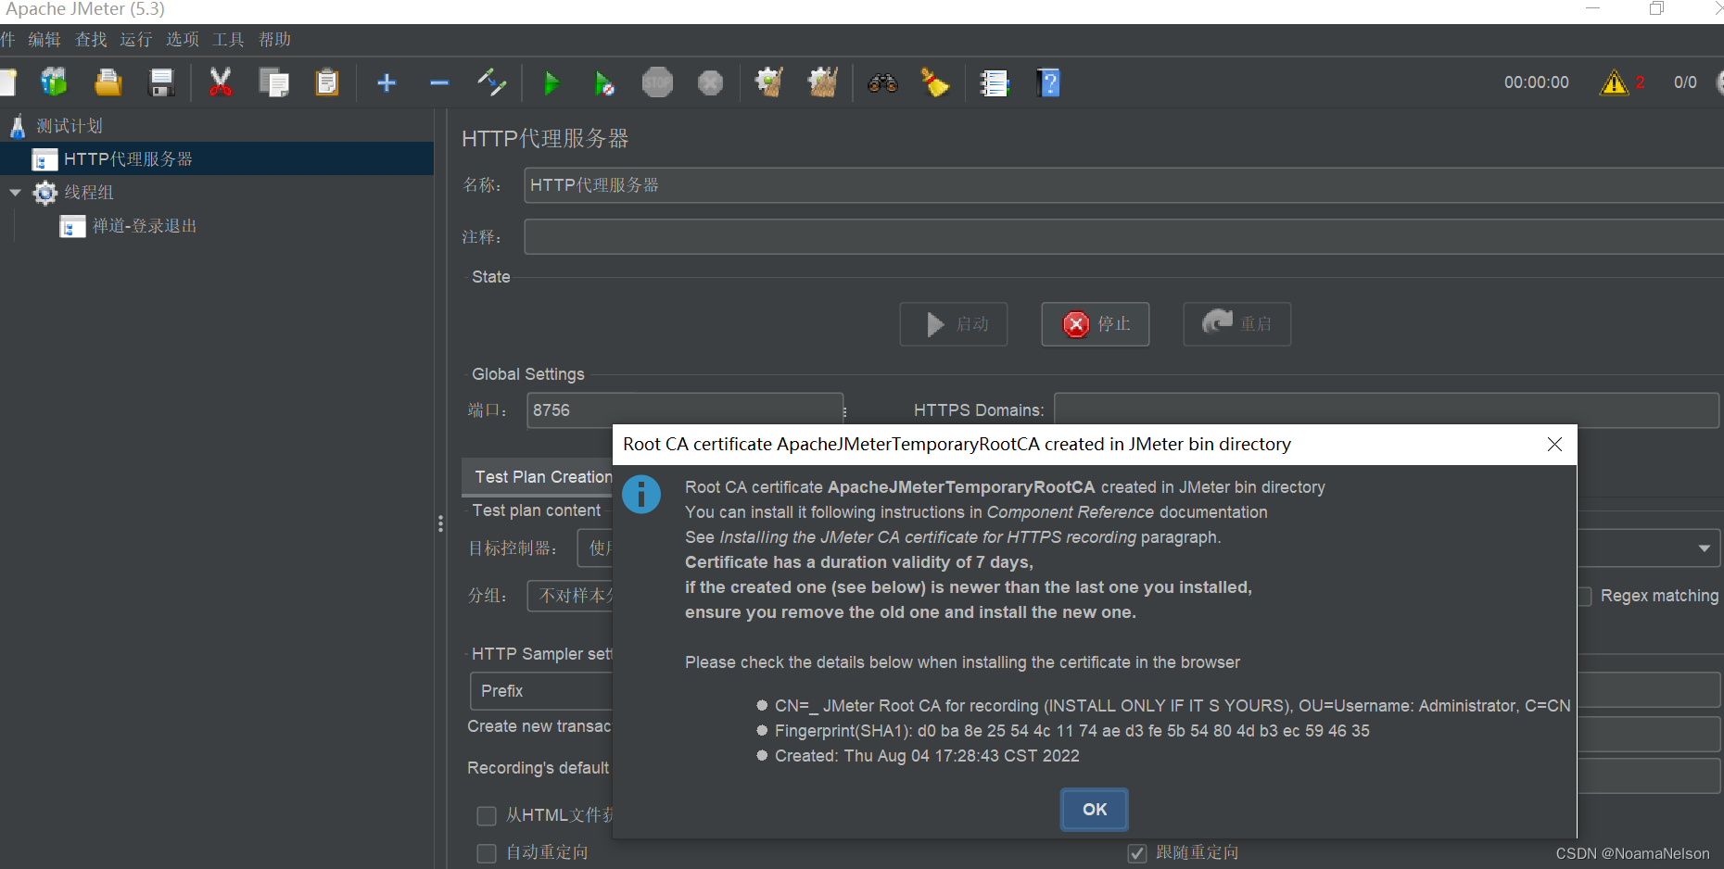Click the Expand all plus icon
This screenshot has height=869, width=1724.
pyautogui.click(x=387, y=82)
